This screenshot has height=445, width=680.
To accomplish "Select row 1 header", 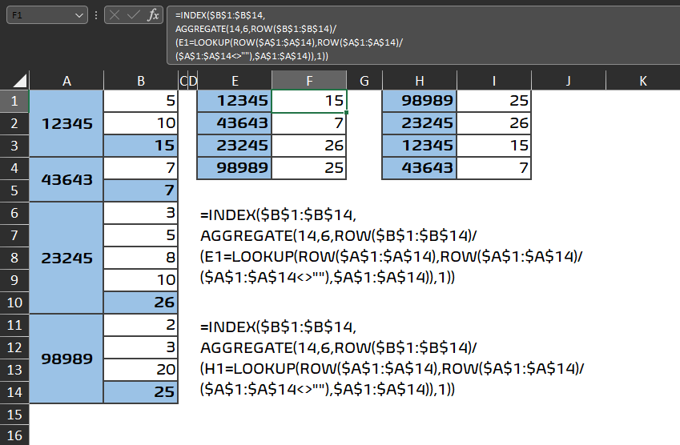I will 14,101.
